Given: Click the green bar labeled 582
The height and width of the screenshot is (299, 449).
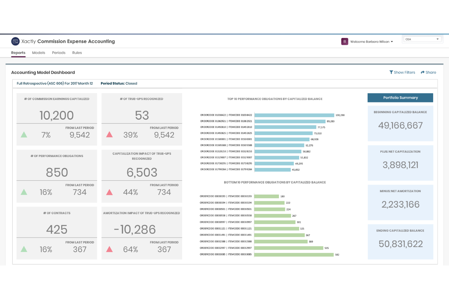Looking at the screenshot, I should pyautogui.click(x=294, y=255).
